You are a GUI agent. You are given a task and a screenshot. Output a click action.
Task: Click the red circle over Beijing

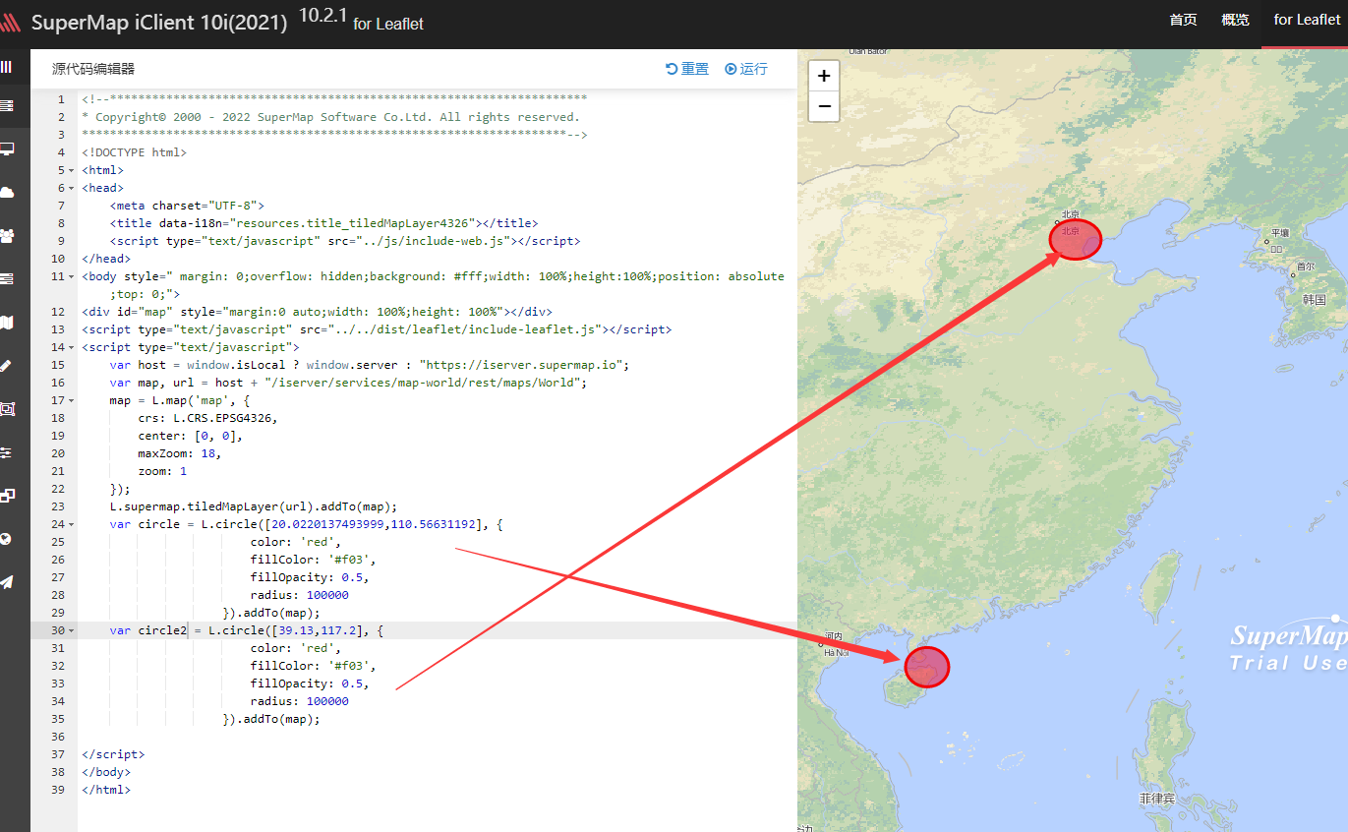1075,239
